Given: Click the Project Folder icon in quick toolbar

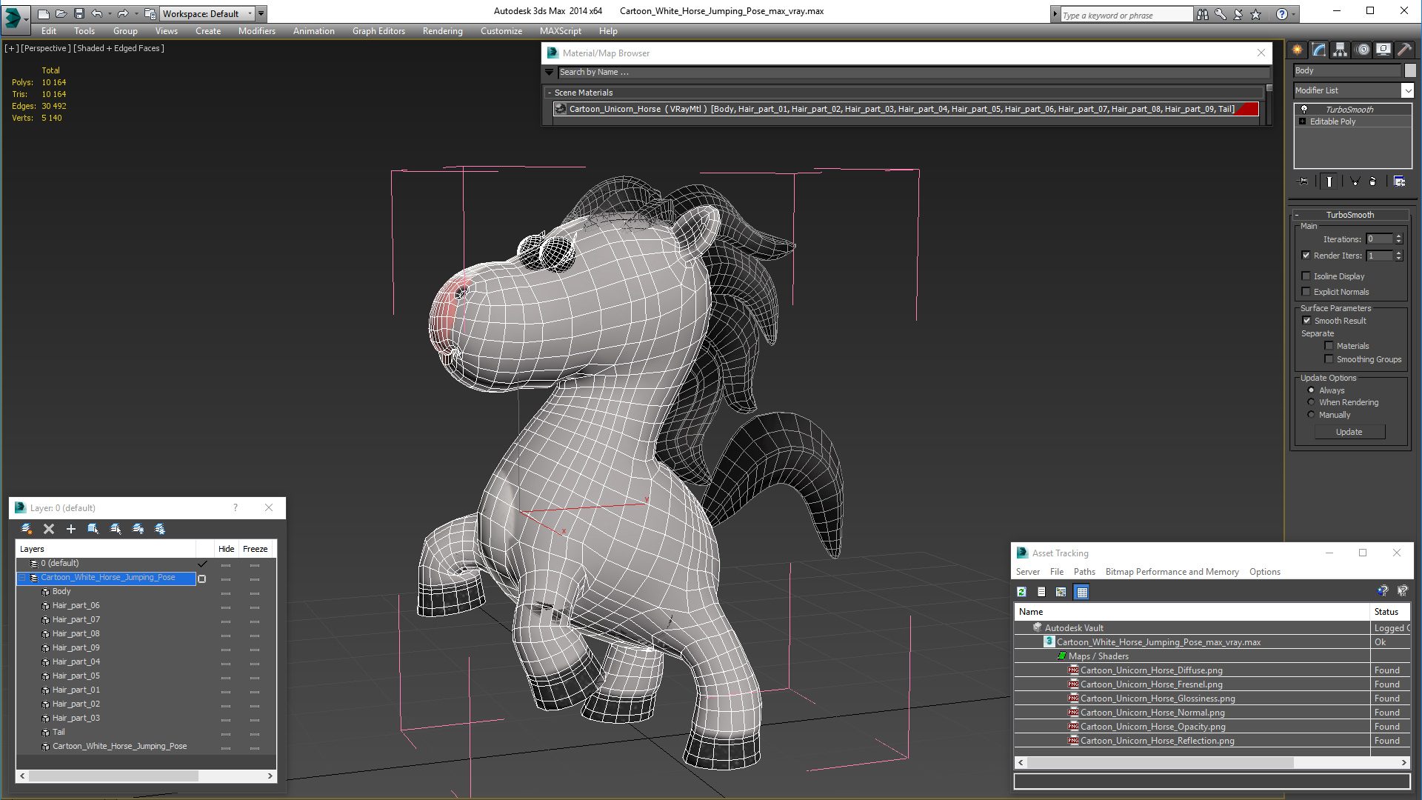Looking at the screenshot, I should pos(150,13).
